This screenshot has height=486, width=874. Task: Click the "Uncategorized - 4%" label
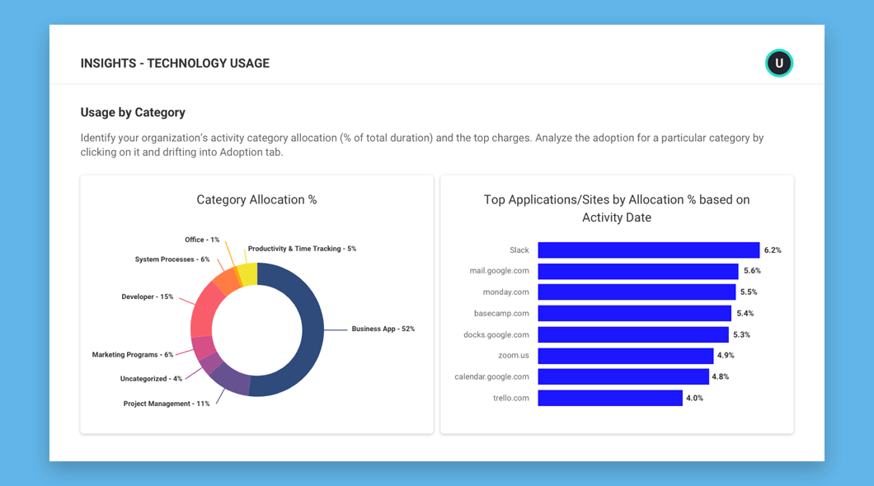coord(151,379)
